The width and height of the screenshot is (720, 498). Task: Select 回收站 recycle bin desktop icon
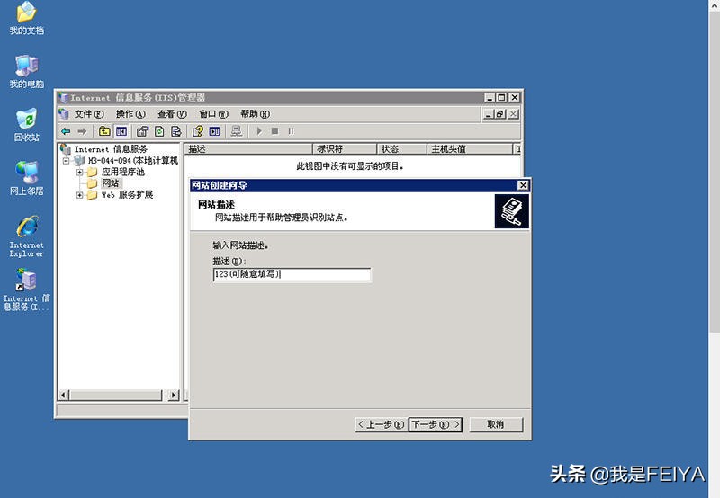point(27,125)
